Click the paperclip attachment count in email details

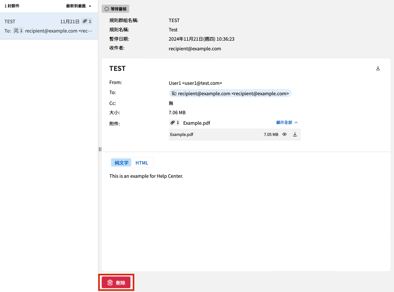point(175,123)
